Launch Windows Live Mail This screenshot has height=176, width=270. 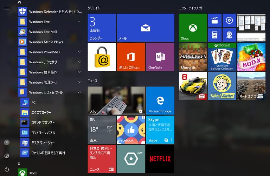(x=50, y=32)
